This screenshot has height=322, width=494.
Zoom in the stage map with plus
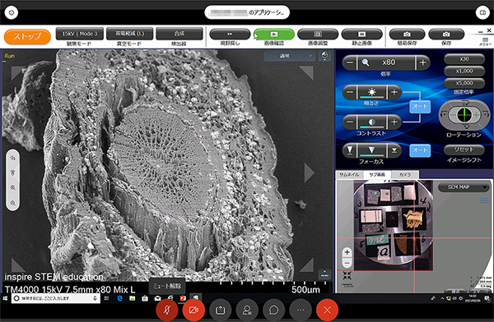347,252
